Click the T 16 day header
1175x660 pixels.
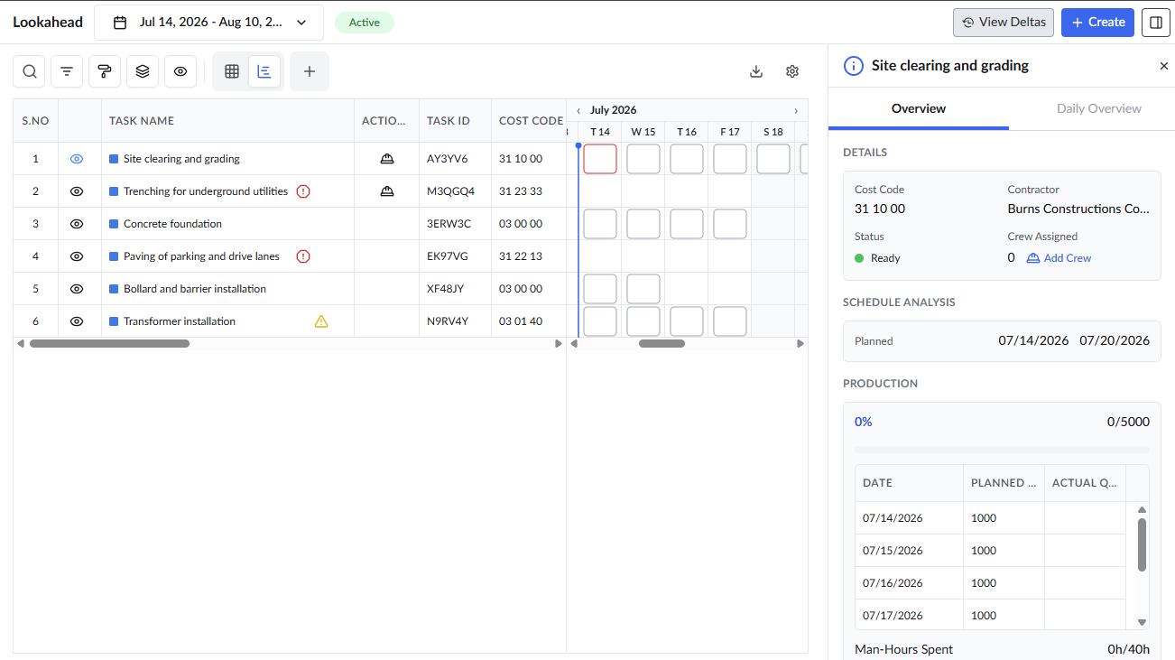click(687, 132)
